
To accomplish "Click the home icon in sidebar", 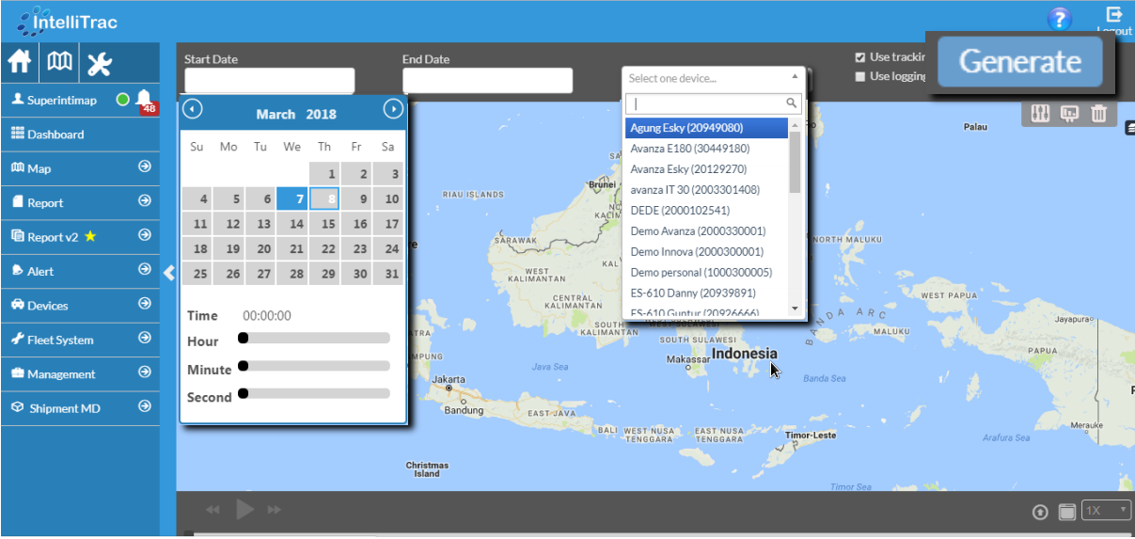I will coord(20,63).
